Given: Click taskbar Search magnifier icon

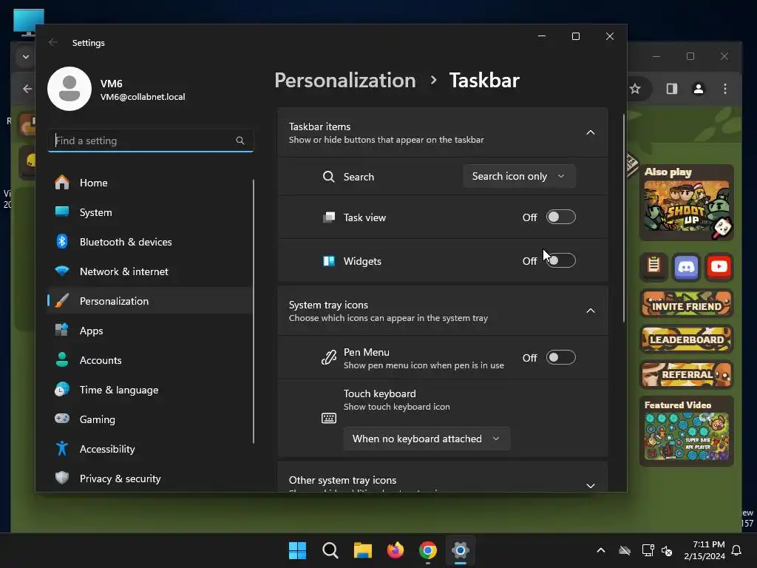Looking at the screenshot, I should tap(330, 550).
